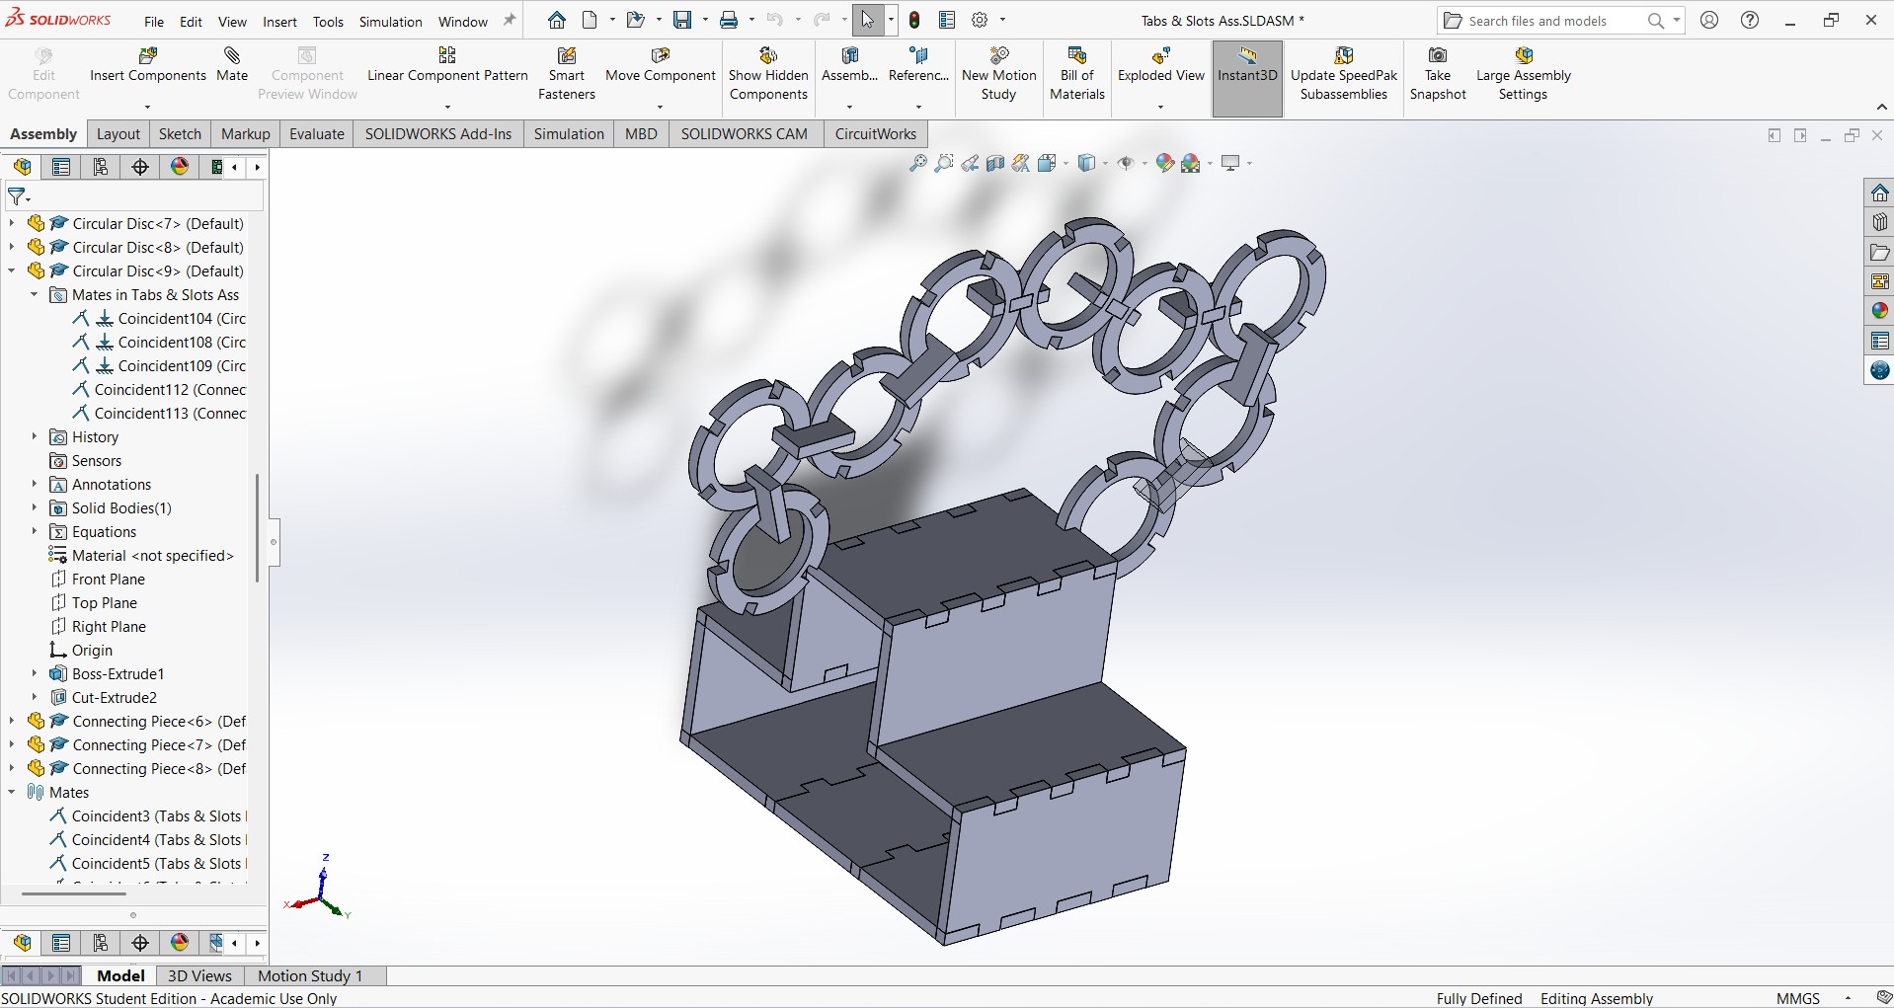Image resolution: width=1894 pixels, height=1008 pixels.
Task: Open the File menu
Action: pos(154,22)
